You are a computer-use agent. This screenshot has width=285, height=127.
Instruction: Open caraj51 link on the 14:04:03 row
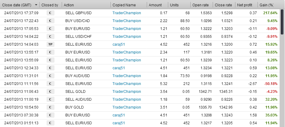119,44
